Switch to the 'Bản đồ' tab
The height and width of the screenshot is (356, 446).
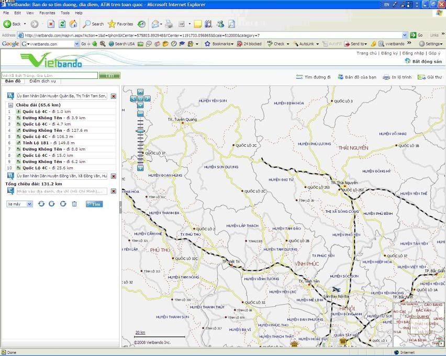[x=13, y=81]
